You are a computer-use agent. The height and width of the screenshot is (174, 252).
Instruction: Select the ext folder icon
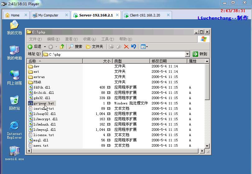pos(30,71)
